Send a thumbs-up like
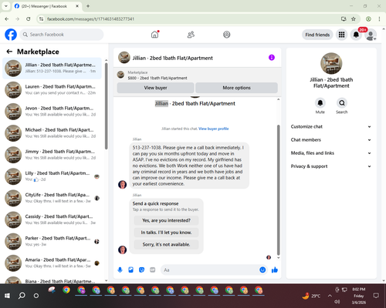Image resolution: width=386 pixels, height=308 pixels. click(x=275, y=269)
